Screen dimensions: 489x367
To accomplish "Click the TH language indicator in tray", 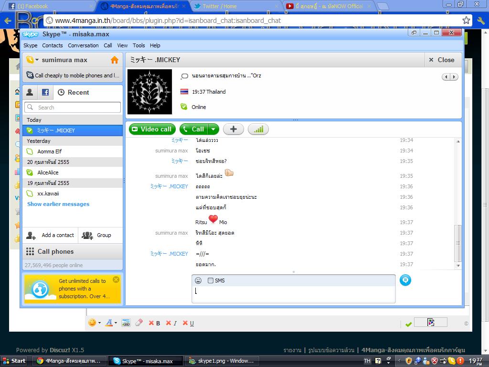I will pos(367,361).
